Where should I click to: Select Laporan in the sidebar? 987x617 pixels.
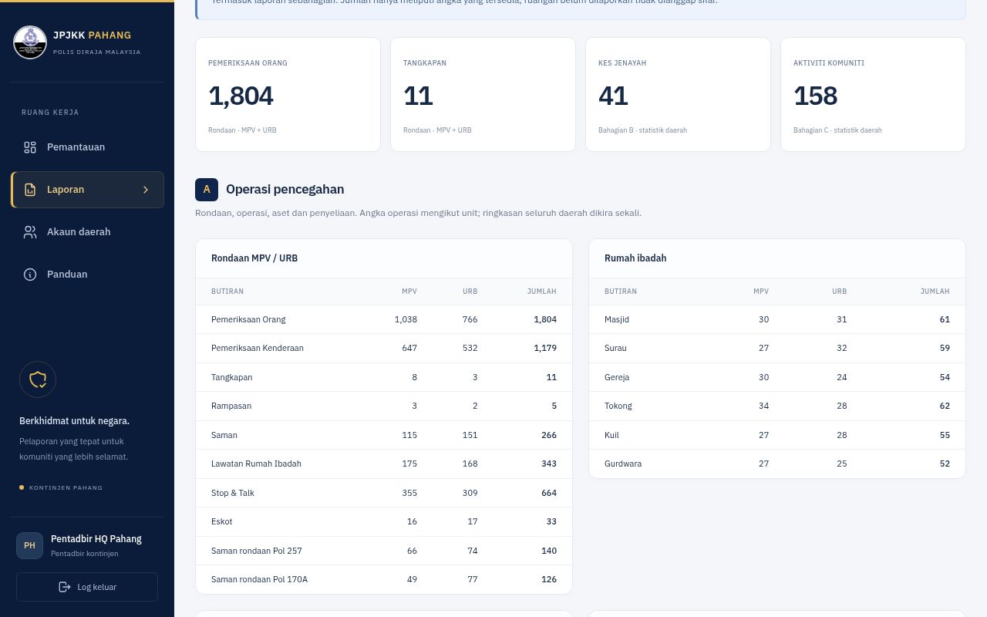tap(87, 190)
